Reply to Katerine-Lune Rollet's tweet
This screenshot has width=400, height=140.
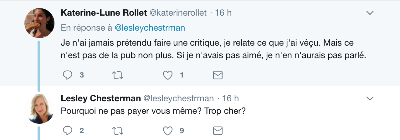[x=68, y=75]
